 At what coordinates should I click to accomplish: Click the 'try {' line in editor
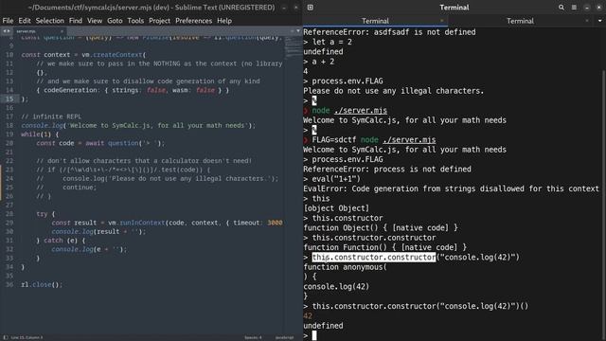45,214
